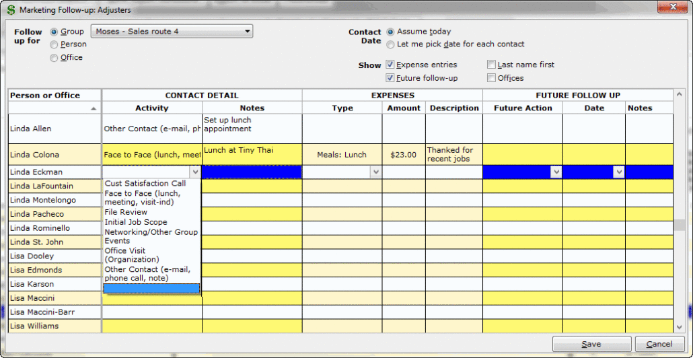Image resolution: width=693 pixels, height=358 pixels.
Task: Click the Type column header
Action: click(342, 108)
